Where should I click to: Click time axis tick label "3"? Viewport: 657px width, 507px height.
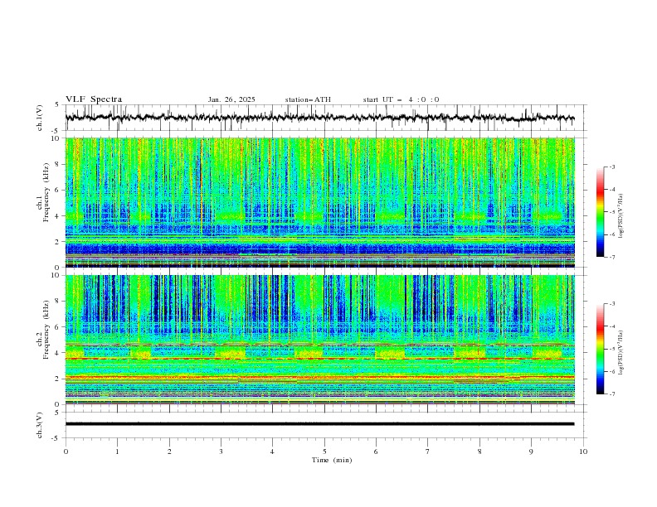click(x=221, y=451)
